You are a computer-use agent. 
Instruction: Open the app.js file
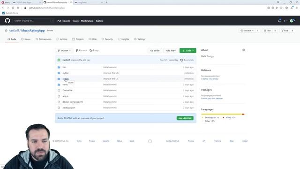tap(66, 96)
